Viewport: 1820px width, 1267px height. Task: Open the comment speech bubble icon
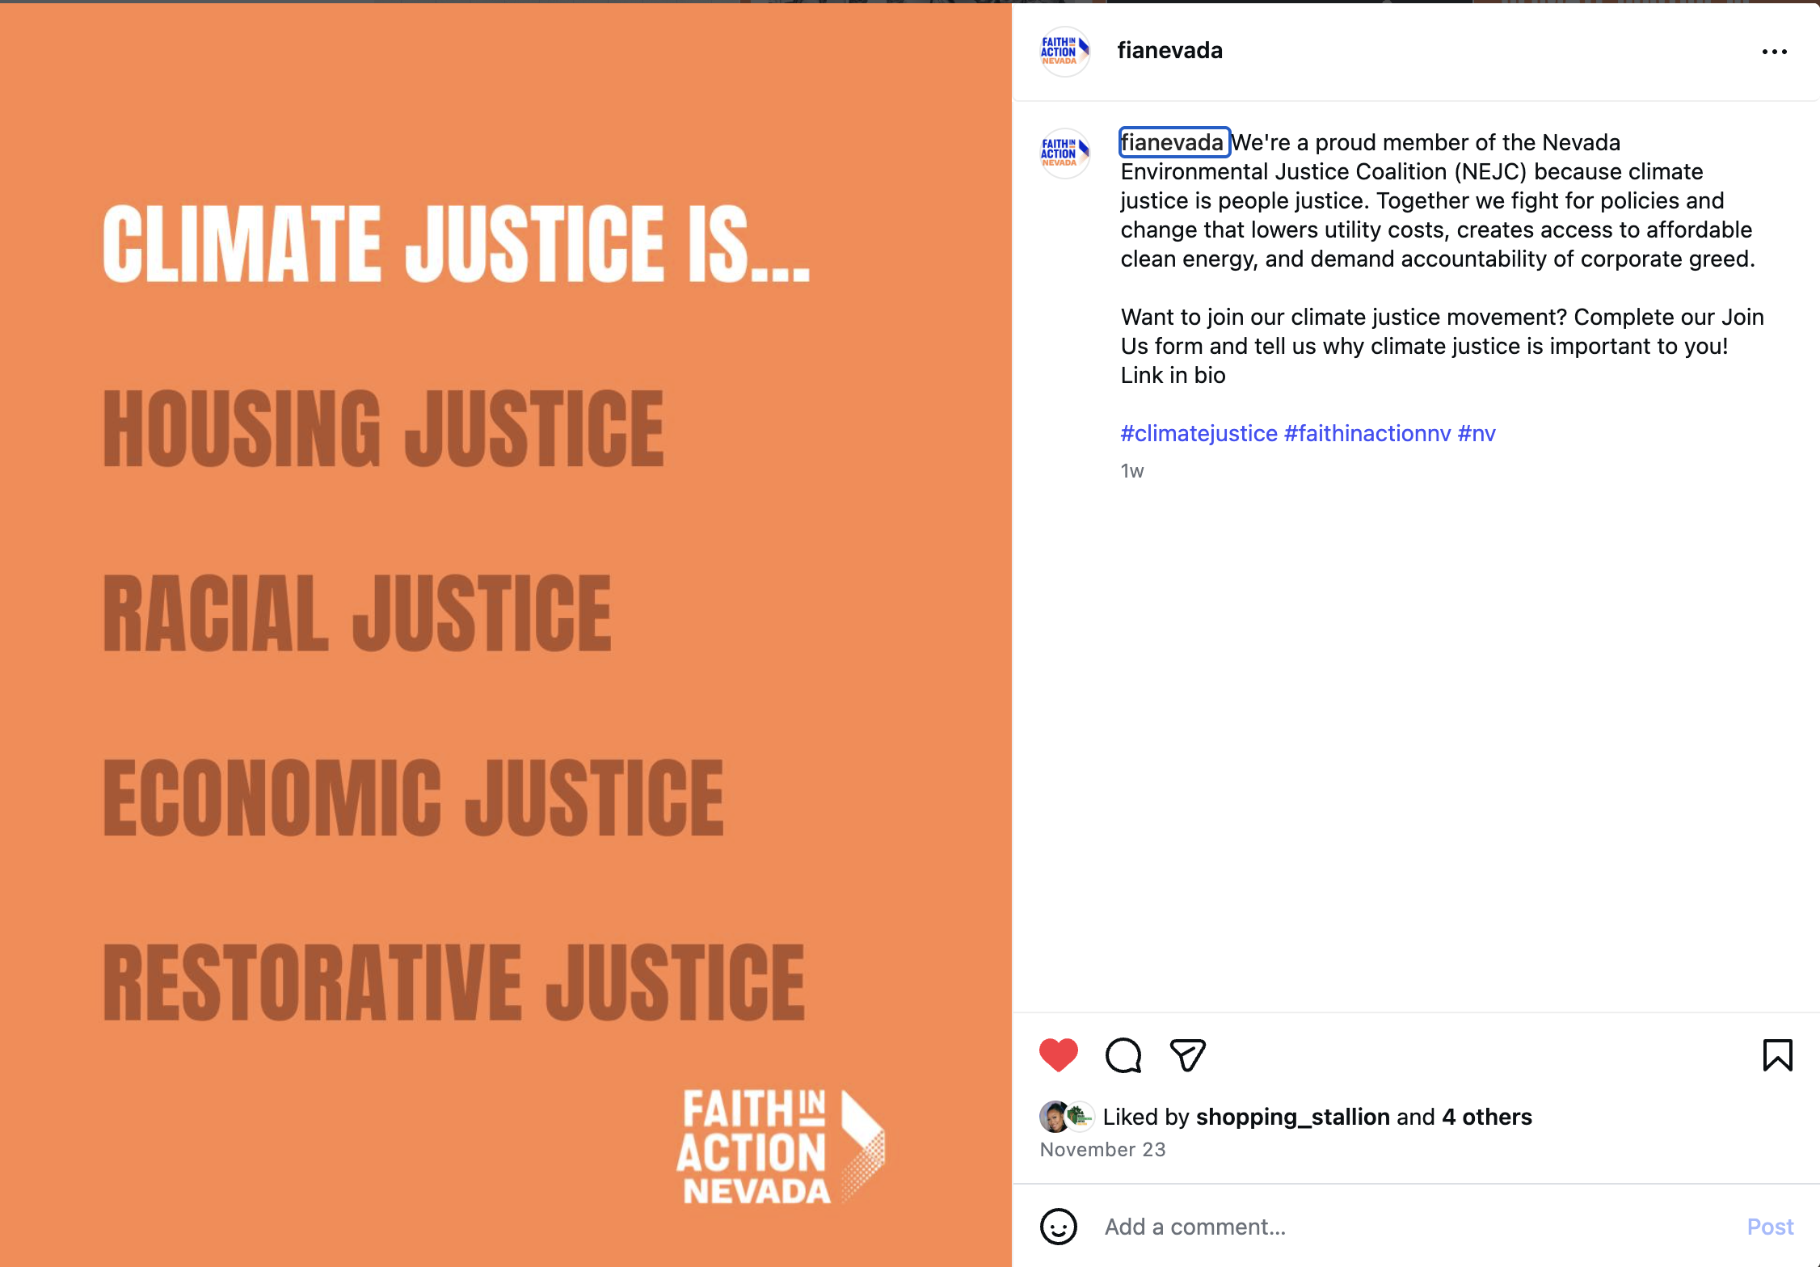(x=1123, y=1055)
